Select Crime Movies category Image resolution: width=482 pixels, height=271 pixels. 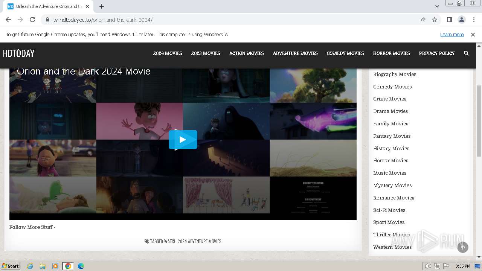pos(390,99)
